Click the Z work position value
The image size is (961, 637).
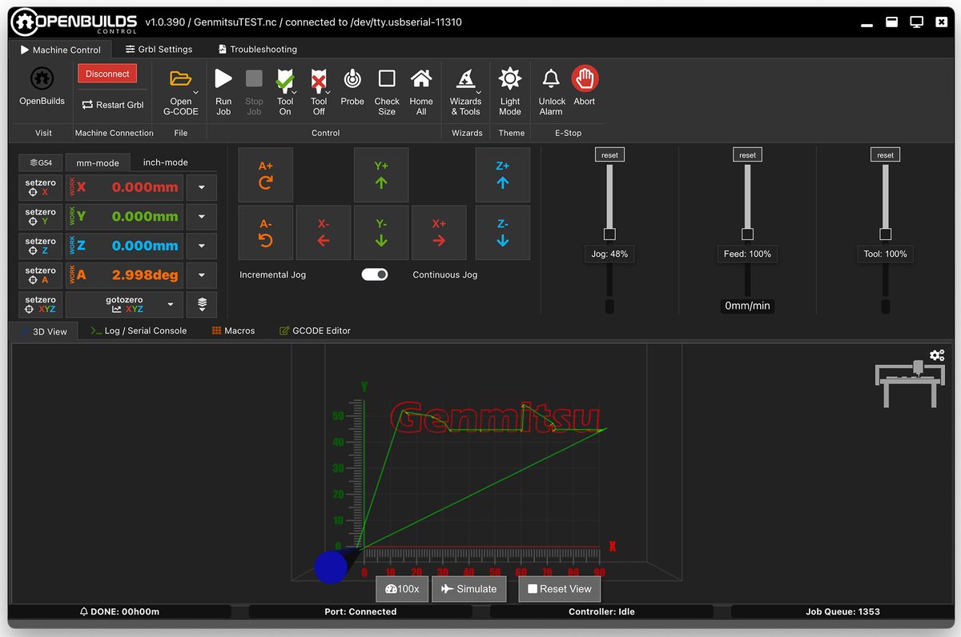click(x=145, y=246)
